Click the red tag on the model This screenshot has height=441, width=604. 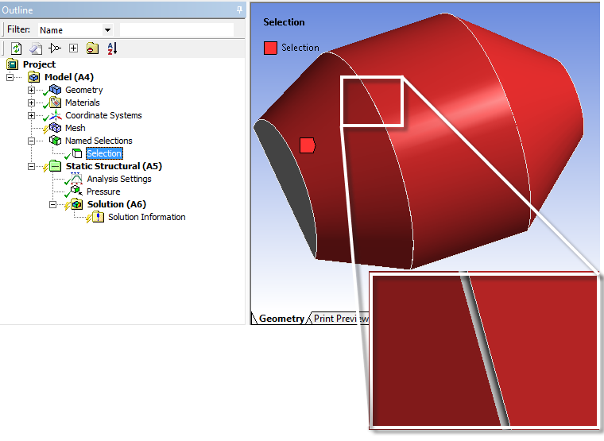click(308, 145)
